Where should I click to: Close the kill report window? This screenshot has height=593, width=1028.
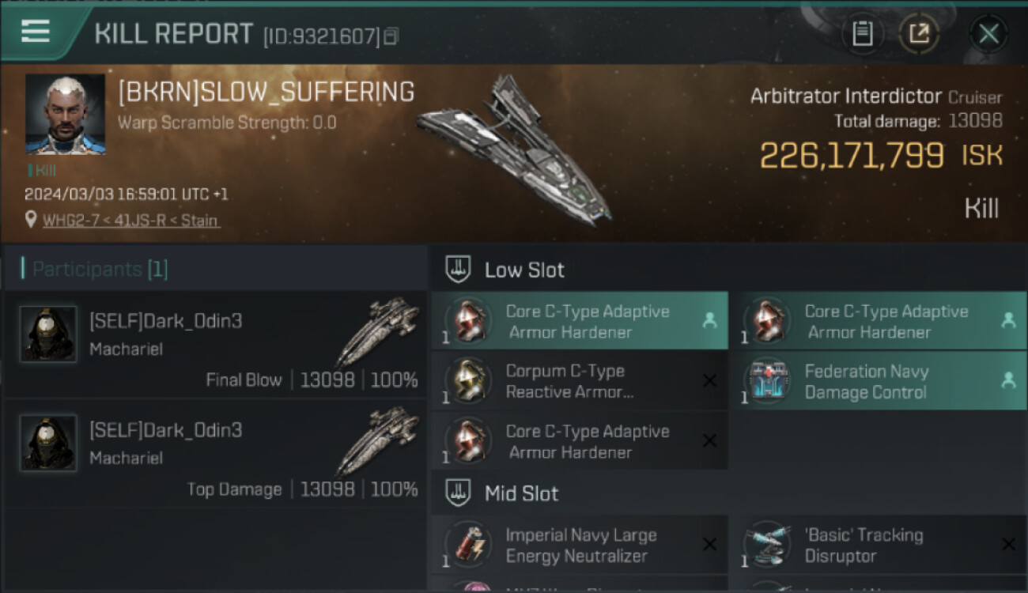click(x=988, y=33)
